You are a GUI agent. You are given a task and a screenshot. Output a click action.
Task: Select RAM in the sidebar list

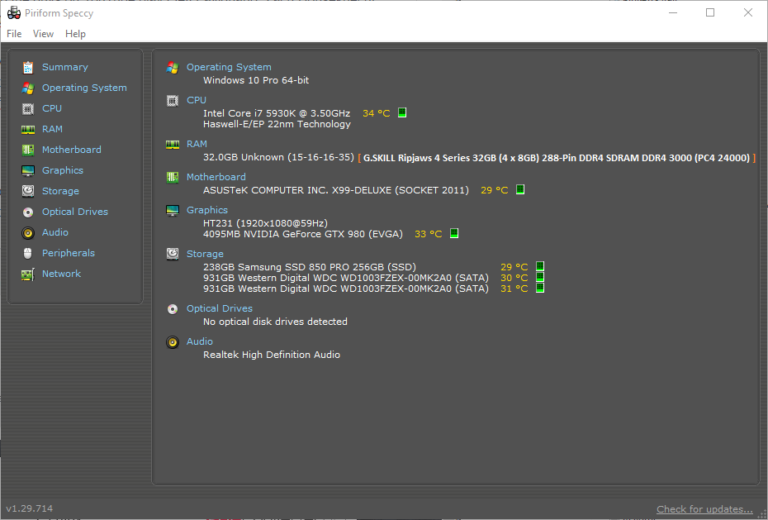(52, 129)
